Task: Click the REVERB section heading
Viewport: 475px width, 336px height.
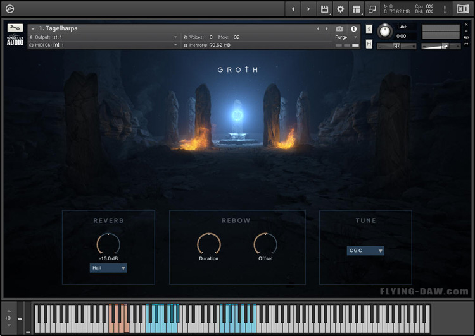Action: click(108, 220)
